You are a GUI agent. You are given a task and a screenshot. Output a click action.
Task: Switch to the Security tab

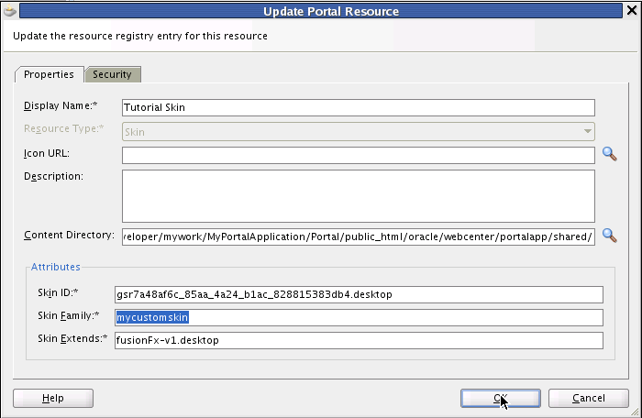[x=112, y=74]
